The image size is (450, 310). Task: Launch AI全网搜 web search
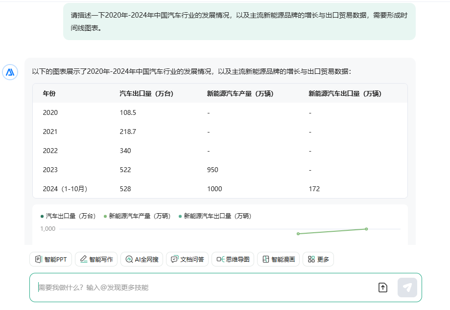[142, 259]
